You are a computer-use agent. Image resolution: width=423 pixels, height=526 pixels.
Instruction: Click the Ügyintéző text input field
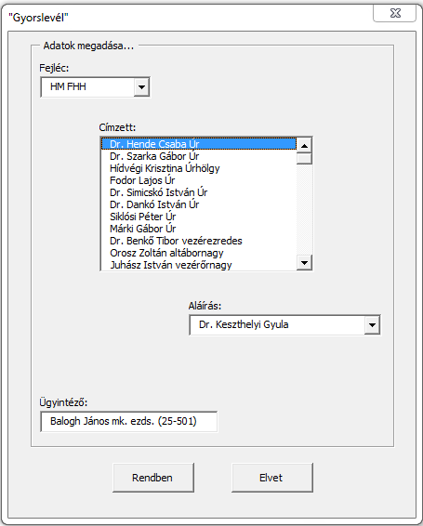[x=129, y=421]
